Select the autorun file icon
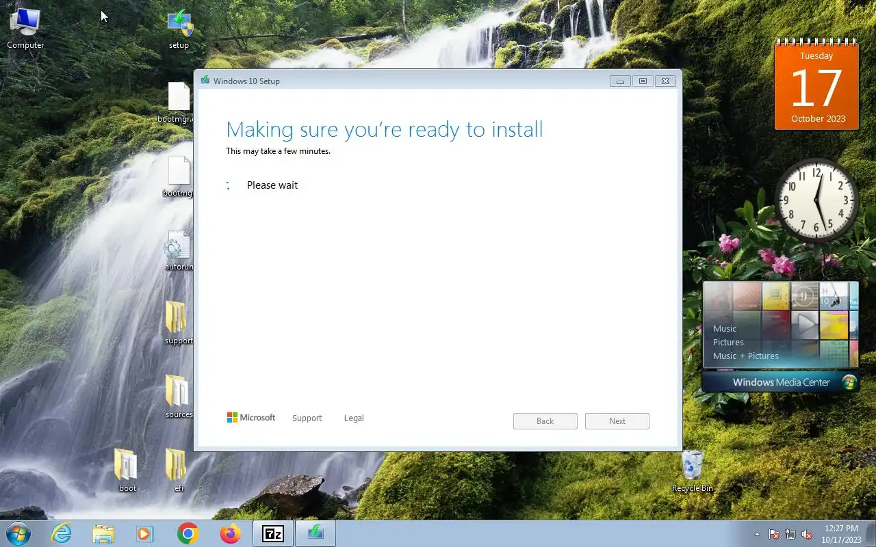Image resolution: width=876 pixels, height=547 pixels. click(x=179, y=250)
